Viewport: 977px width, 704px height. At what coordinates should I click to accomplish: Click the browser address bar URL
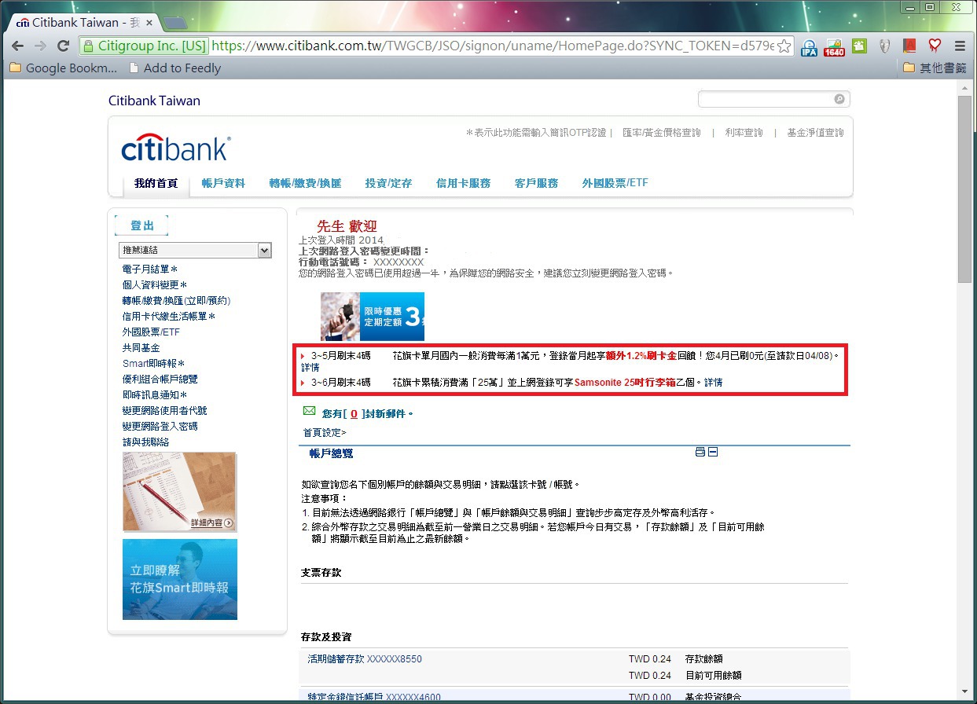(x=493, y=46)
